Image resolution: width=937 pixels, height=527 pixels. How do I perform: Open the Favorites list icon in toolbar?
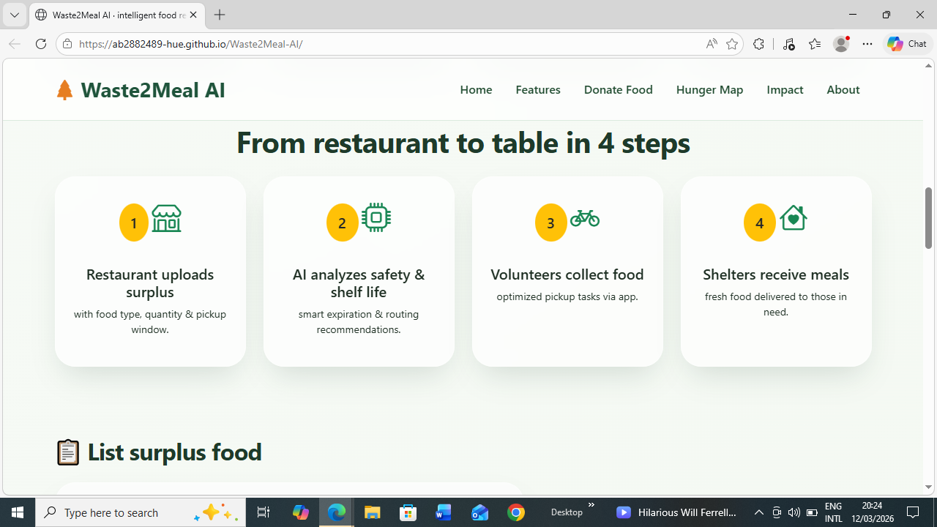coord(815,44)
